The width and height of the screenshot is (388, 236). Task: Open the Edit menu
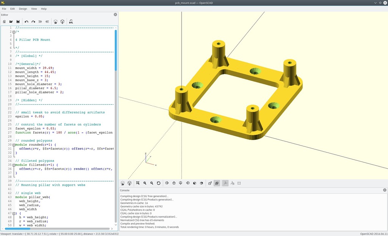click(13, 9)
